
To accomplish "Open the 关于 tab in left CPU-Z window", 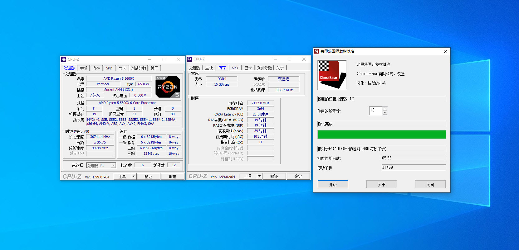I will click(x=154, y=68).
